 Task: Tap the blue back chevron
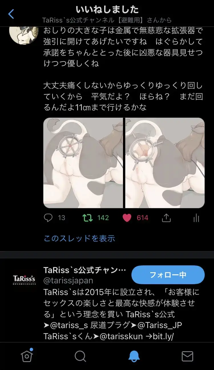tap(11, 14)
